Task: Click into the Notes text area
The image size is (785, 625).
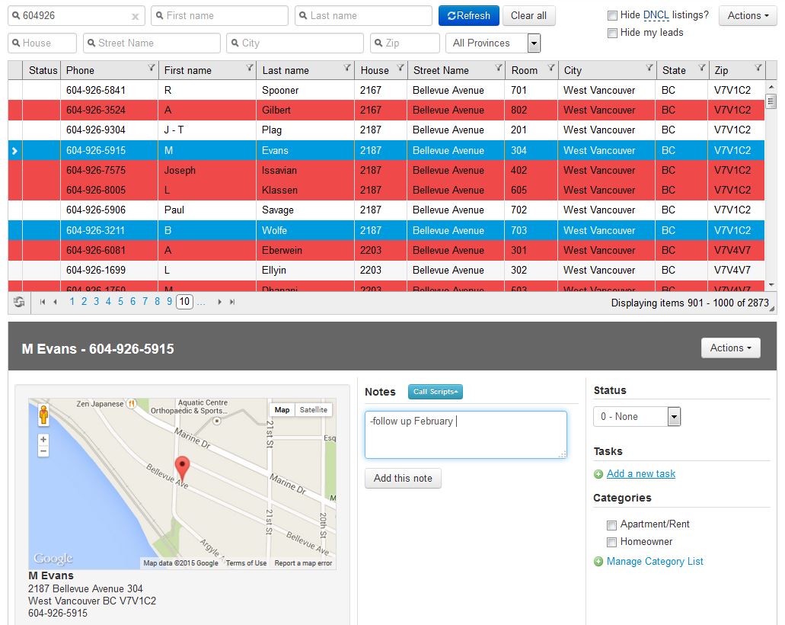Action: coord(465,434)
